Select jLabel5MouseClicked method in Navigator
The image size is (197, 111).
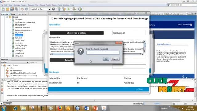point(23,73)
